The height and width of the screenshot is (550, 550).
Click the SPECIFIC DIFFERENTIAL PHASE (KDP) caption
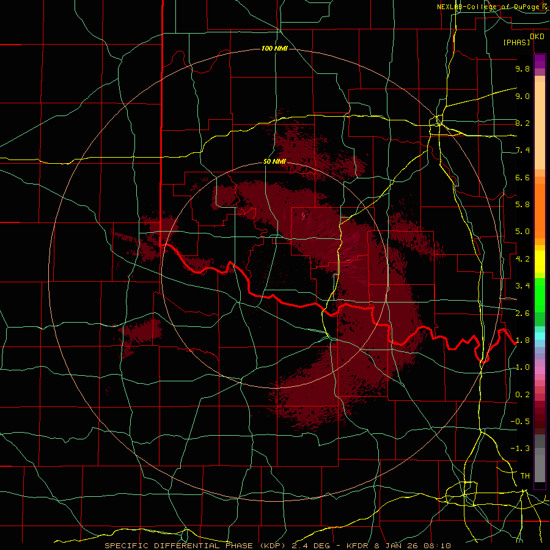pos(197,546)
